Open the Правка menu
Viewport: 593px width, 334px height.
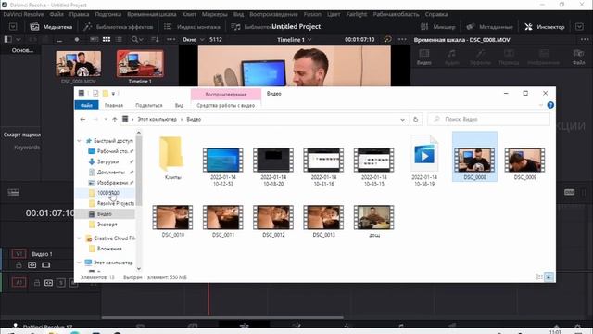click(79, 14)
